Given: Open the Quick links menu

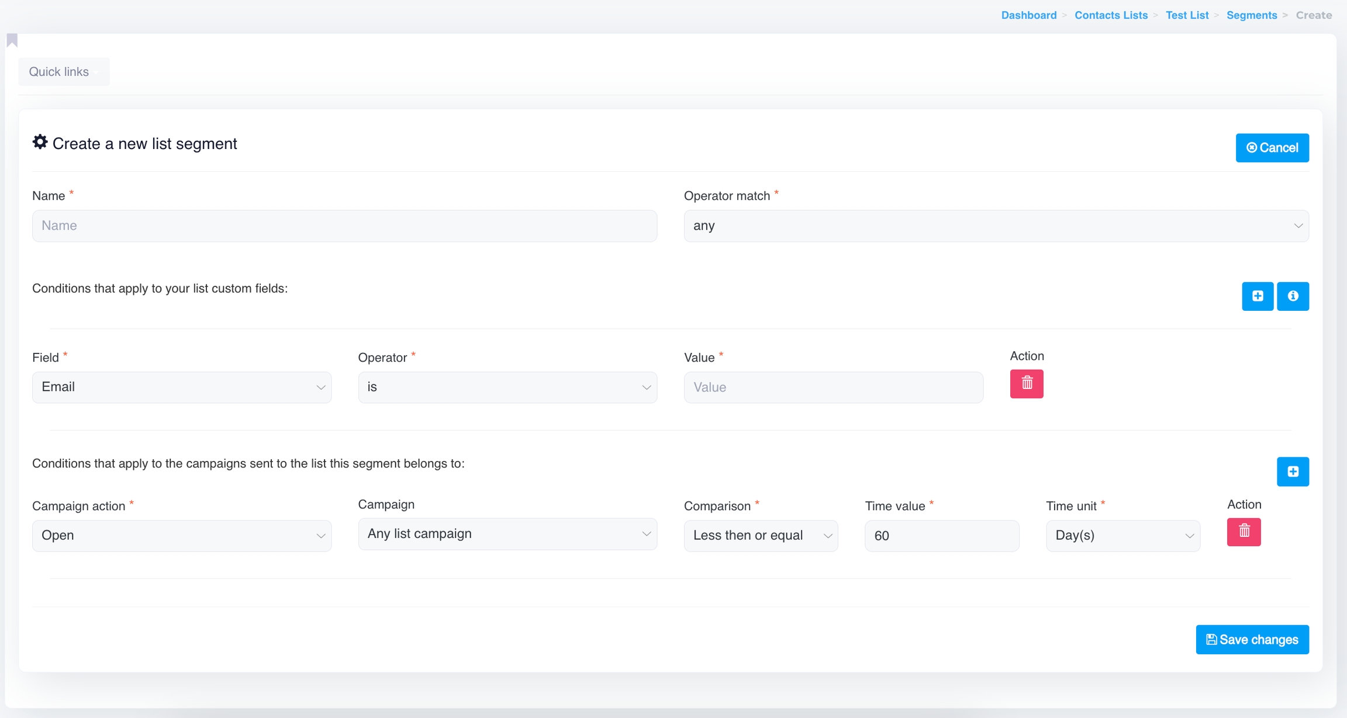Looking at the screenshot, I should [x=64, y=72].
